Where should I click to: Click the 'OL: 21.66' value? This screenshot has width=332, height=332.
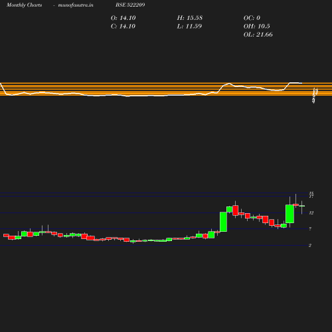(x=258, y=35)
